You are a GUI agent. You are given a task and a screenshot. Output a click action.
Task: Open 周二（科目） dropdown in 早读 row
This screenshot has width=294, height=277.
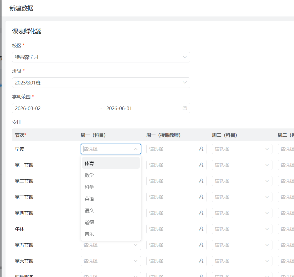pyautogui.click(x=242, y=149)
